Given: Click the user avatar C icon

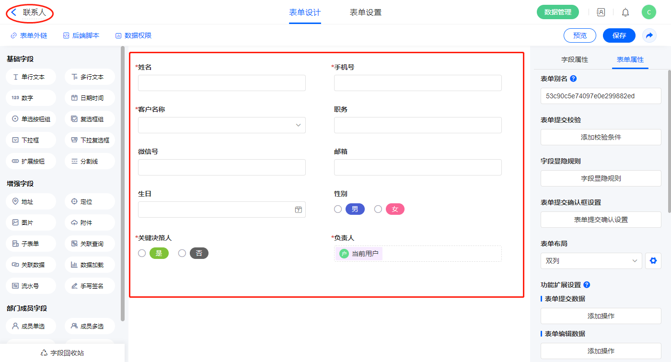Looking at the screenshot, I should click(648, 12).
